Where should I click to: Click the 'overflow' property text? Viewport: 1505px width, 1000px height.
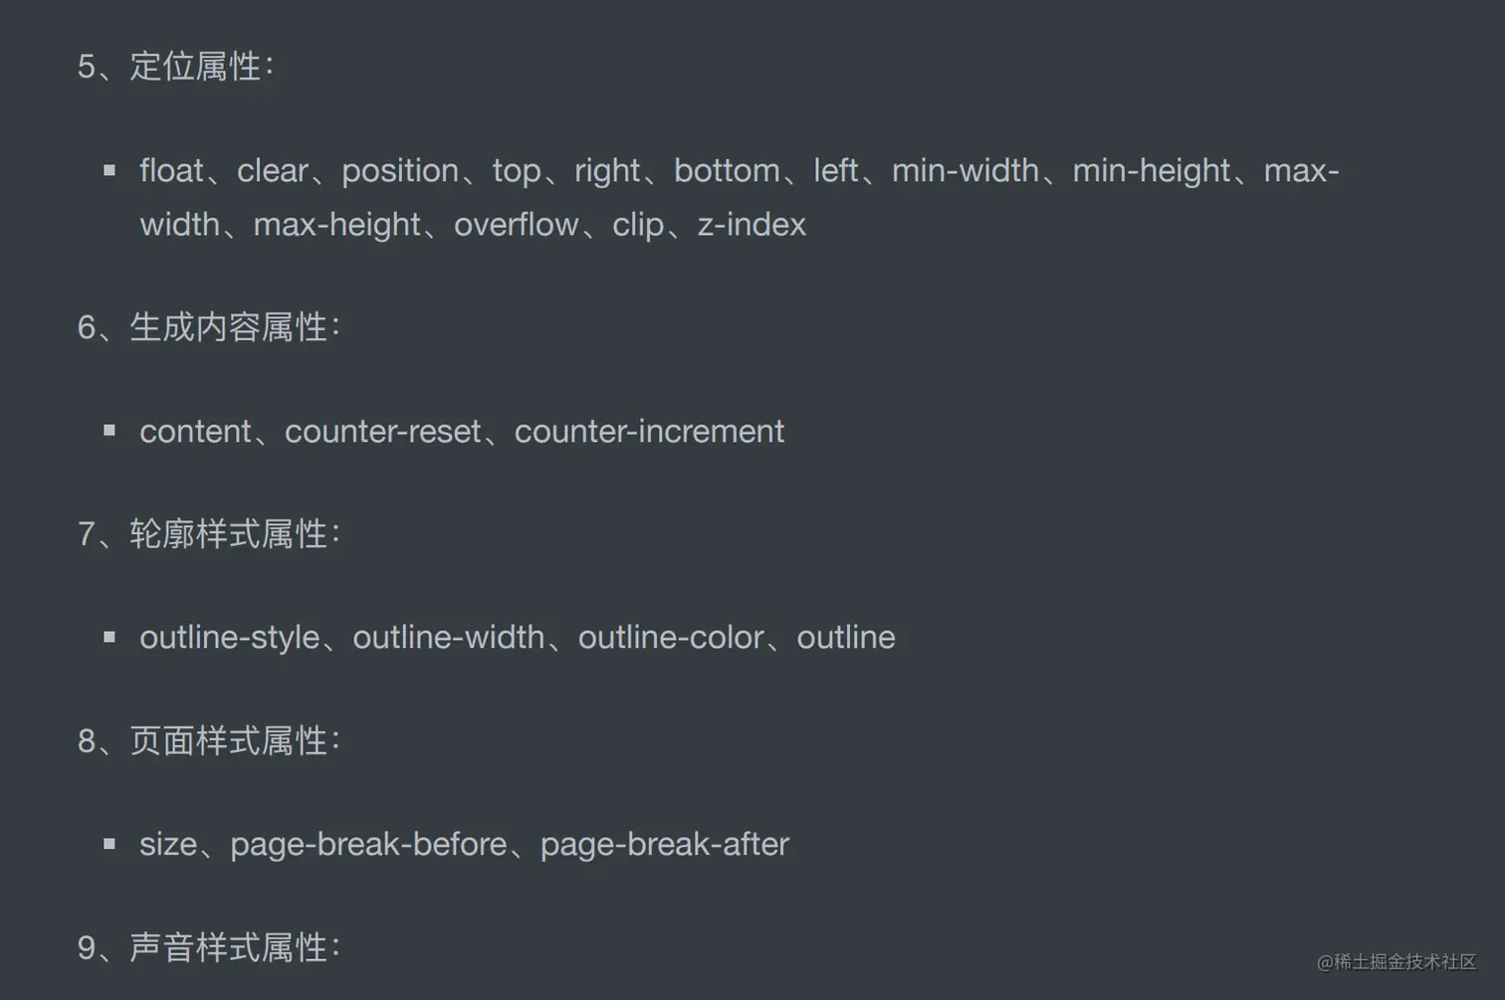[516, 225]
